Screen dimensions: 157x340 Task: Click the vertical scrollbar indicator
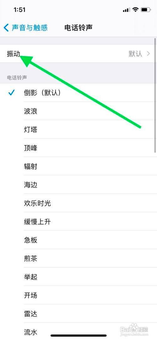tap(155, 95)
